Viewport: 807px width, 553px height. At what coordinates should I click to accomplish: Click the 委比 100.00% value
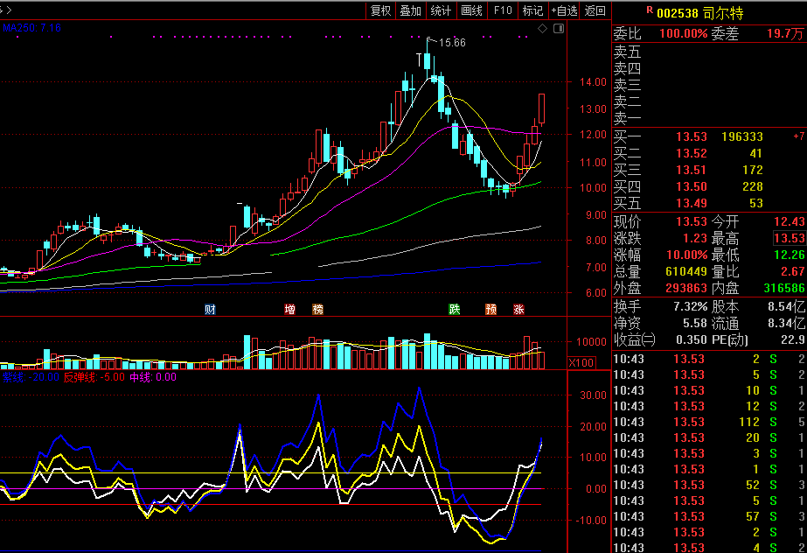click(684, 34)
